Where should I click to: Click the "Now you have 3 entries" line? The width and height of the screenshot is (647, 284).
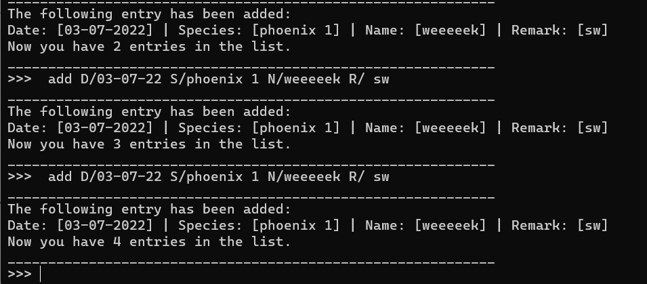pyautogui.click(x=149, y=144)
